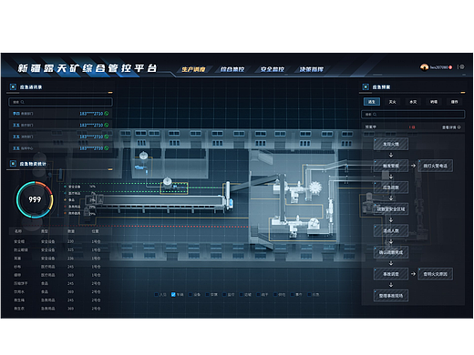Click the 安全设备 legend marker
The width and height of the screenshot is (474, 355).
[65, 187]
